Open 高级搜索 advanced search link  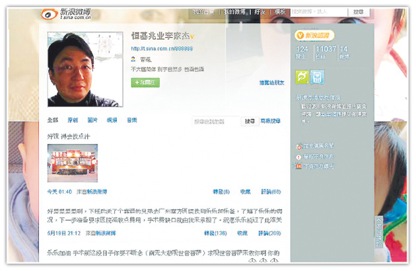coord(270,121)
